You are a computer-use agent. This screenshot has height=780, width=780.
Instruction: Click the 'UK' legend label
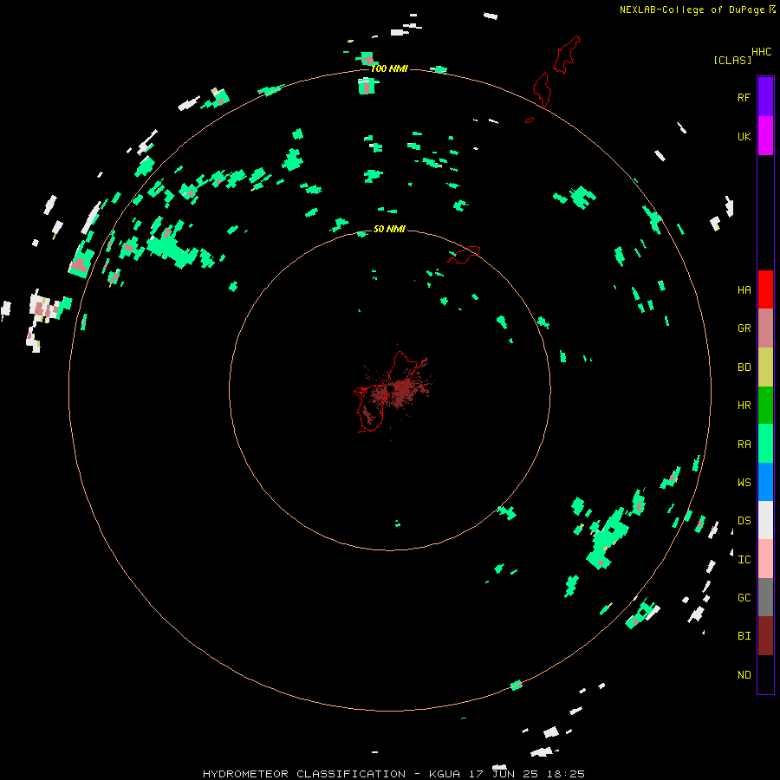744,136
